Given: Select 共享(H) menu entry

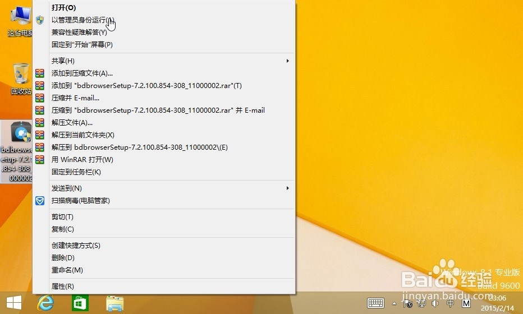Looking at the screenshot, I should click(x=164, y=61).
